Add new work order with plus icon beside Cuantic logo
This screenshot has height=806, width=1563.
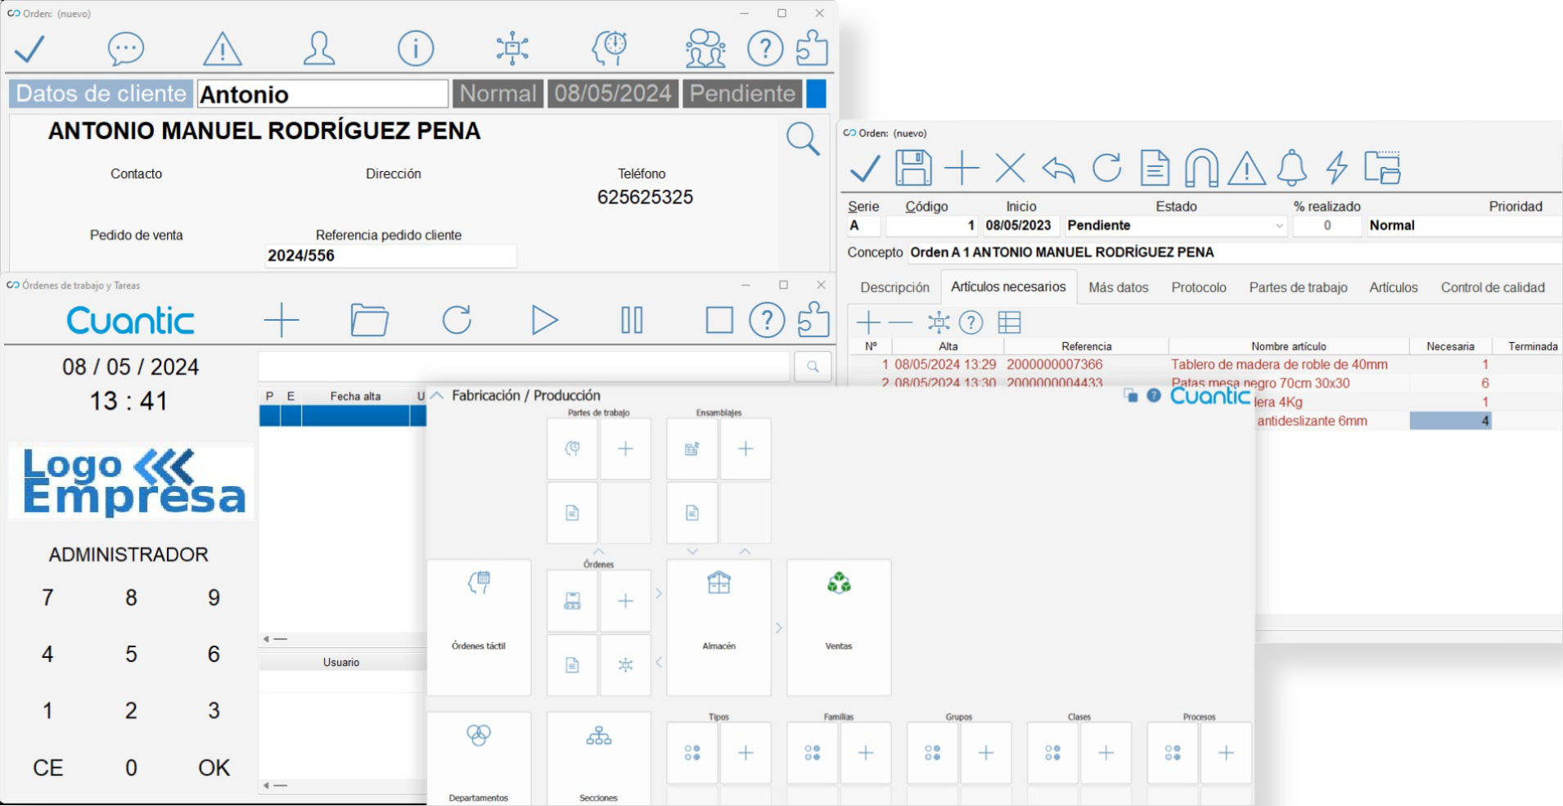[x=282, y=320]
